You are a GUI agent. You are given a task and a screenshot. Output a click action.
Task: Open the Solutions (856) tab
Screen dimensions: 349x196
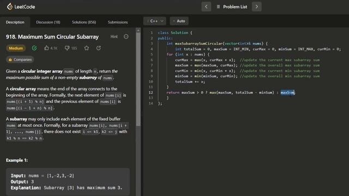(x=84, y=22)
